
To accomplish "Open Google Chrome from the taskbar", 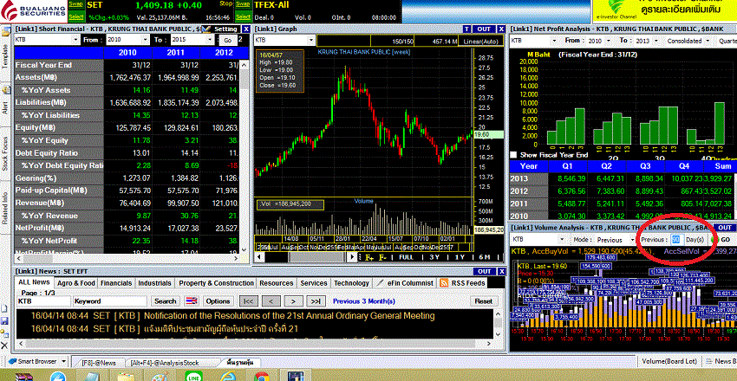I will (x=261, y=377).
